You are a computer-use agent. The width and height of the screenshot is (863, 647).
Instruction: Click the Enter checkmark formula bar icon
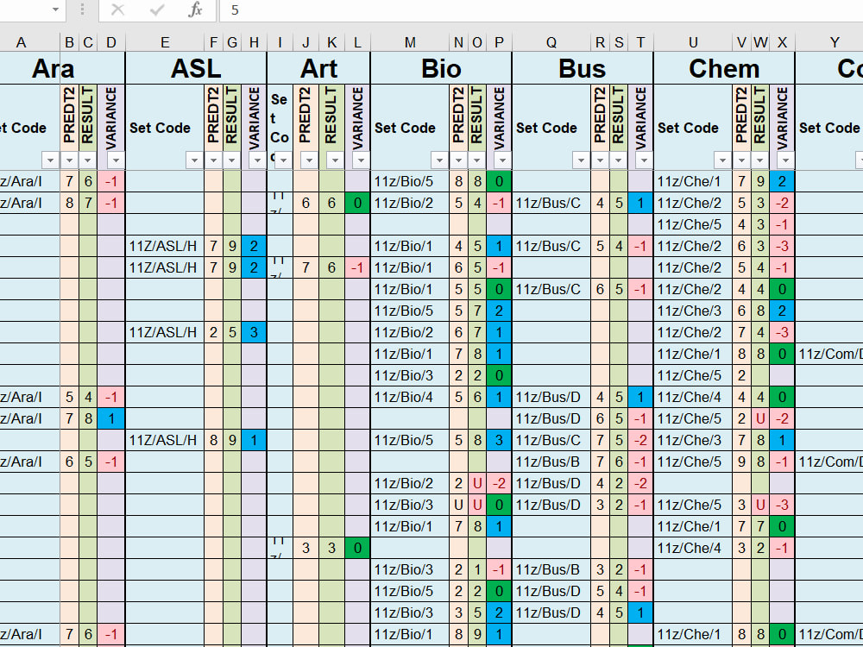pos(157,9)
